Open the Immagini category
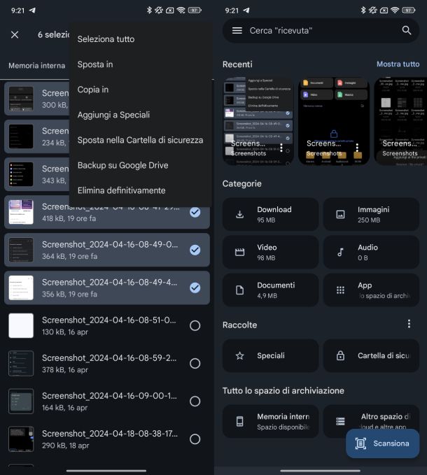The height and width of the screenshot is (475, 427). 371,215
